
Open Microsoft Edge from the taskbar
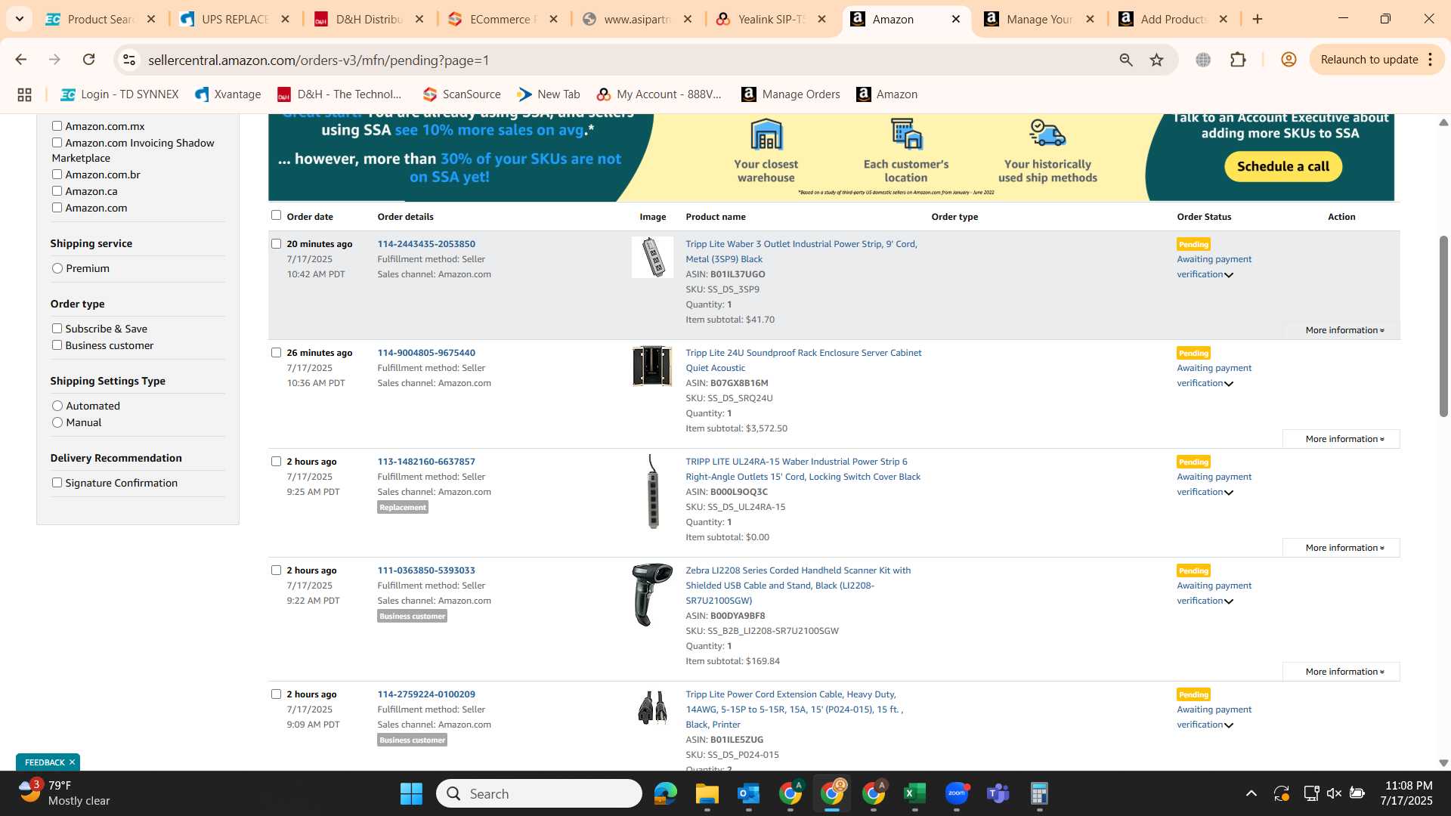pyautogui.click(x=665, y=793)
